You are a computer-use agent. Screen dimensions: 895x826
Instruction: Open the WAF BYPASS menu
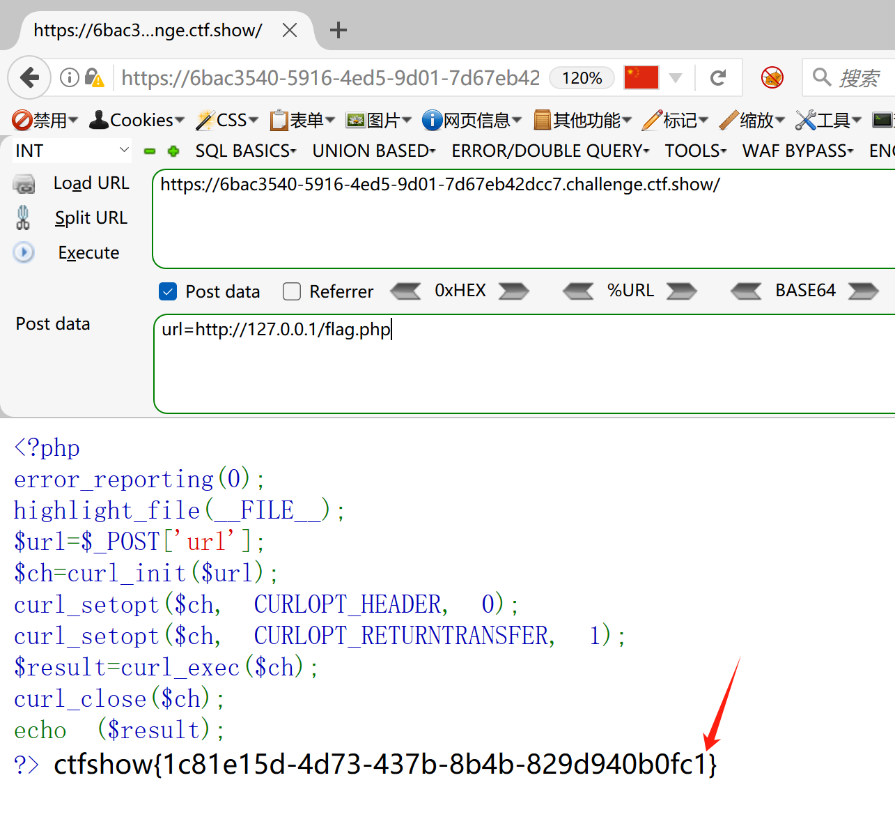[797, 151]
